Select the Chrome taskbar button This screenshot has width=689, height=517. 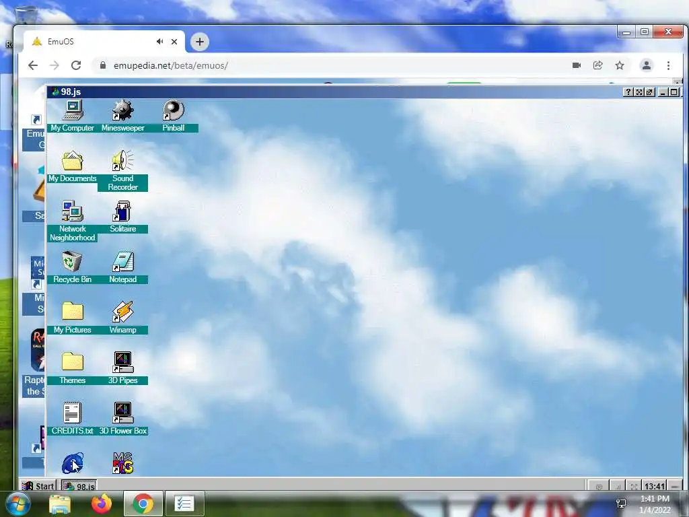click(x=143, y=504)
